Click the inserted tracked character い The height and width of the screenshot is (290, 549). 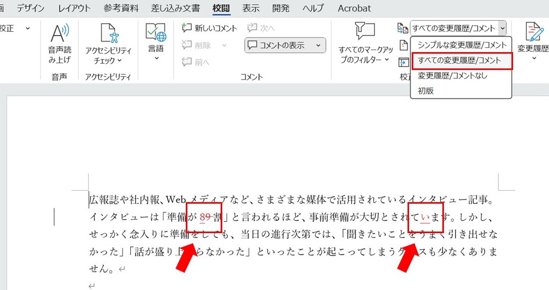(x=425, y=217)
